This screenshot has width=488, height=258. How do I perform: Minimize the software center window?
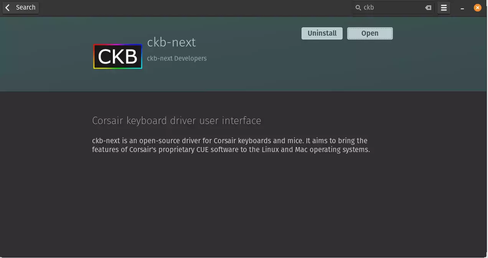pos(463,8)
